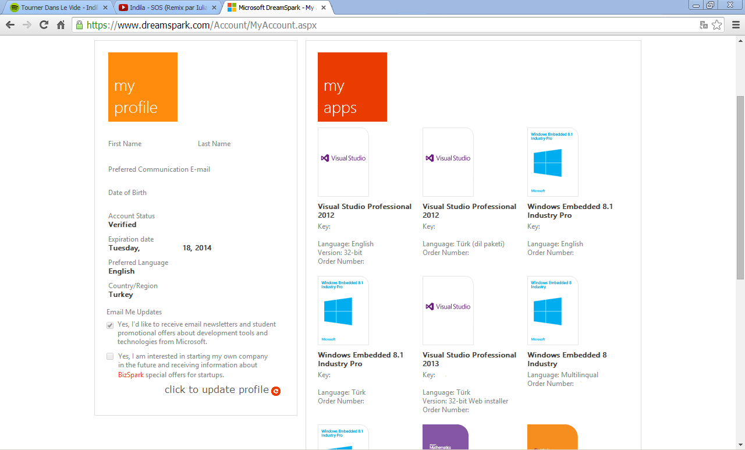745x450 pixels.
Task: Click the Preferred Language value 'English'
Action: pos(121,271)
